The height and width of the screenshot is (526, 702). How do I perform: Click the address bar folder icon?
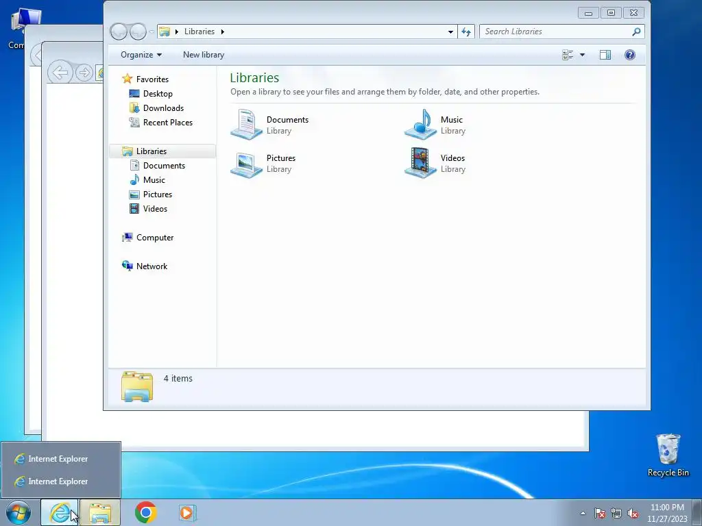pyautogui.click(x=165, y=32)
